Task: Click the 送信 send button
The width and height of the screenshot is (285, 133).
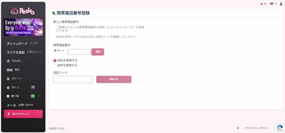Action: [98, 52]
